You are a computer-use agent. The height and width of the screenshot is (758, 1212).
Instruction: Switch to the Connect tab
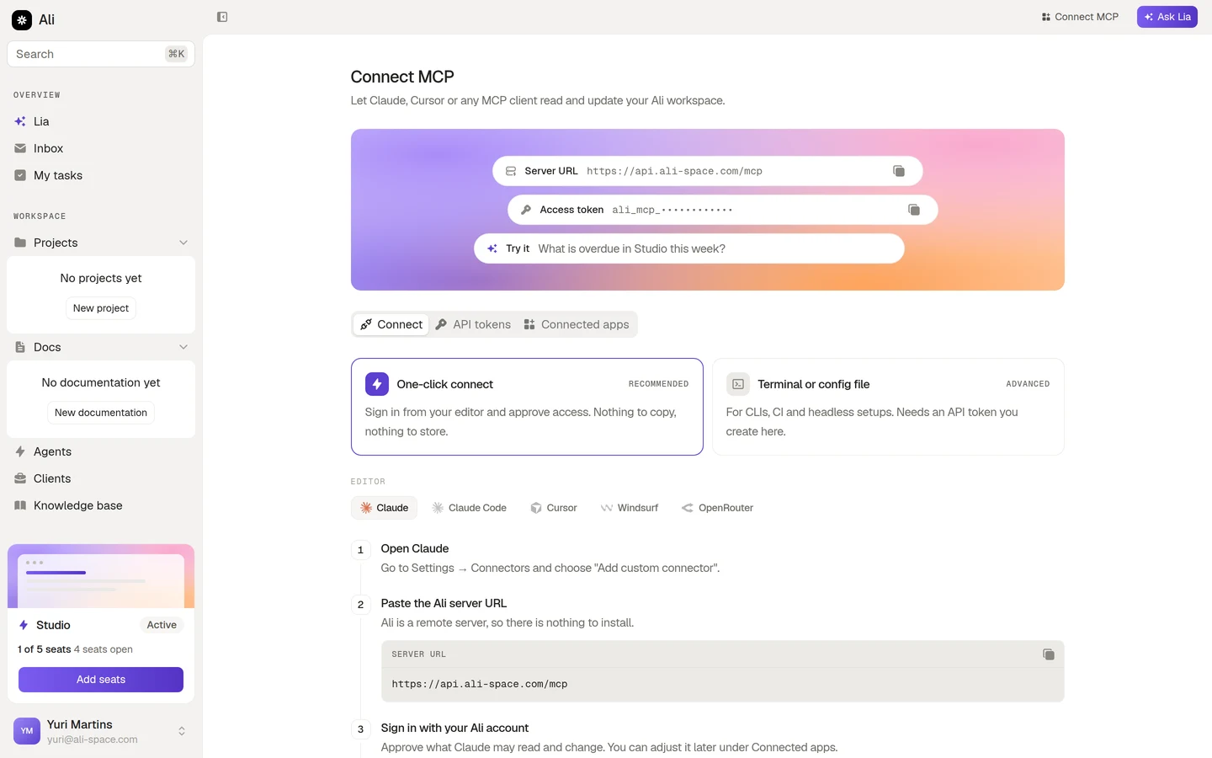[391, 324]
